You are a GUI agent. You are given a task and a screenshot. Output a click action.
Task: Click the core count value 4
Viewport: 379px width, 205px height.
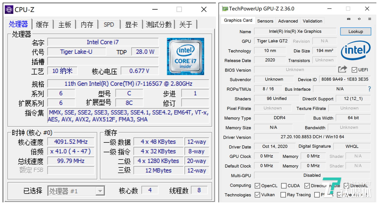[x=150, y=190]
